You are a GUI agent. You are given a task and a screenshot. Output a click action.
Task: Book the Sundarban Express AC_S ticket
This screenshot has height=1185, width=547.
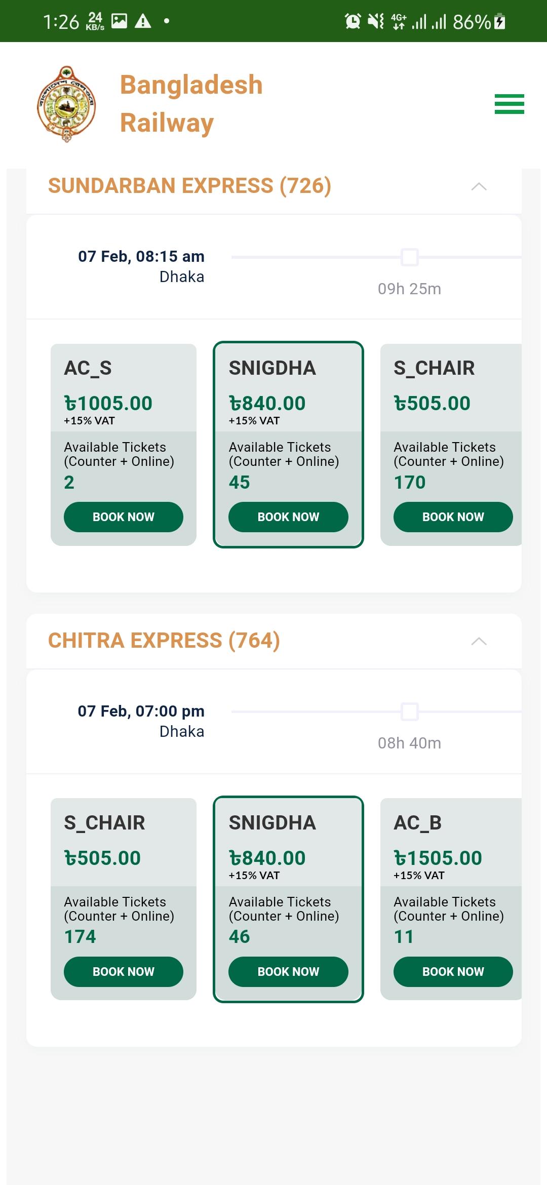(x=124, y=517)
